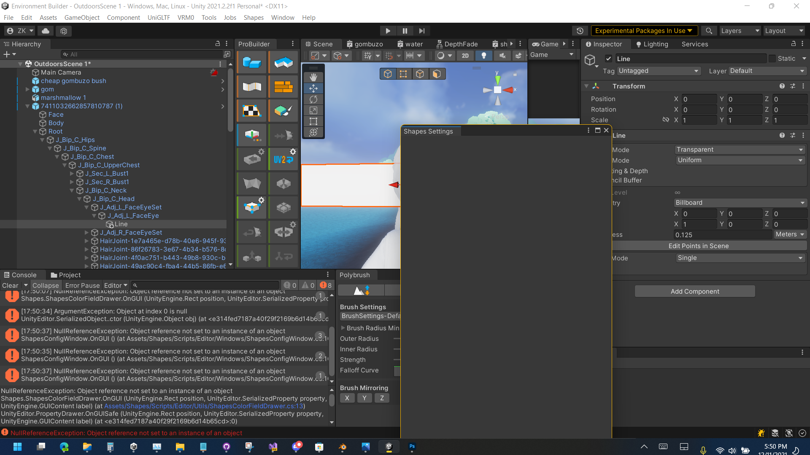Screen dimensions: 810x455
Task: Open Undo History clock icon
Action: click(x=580, y=31)
